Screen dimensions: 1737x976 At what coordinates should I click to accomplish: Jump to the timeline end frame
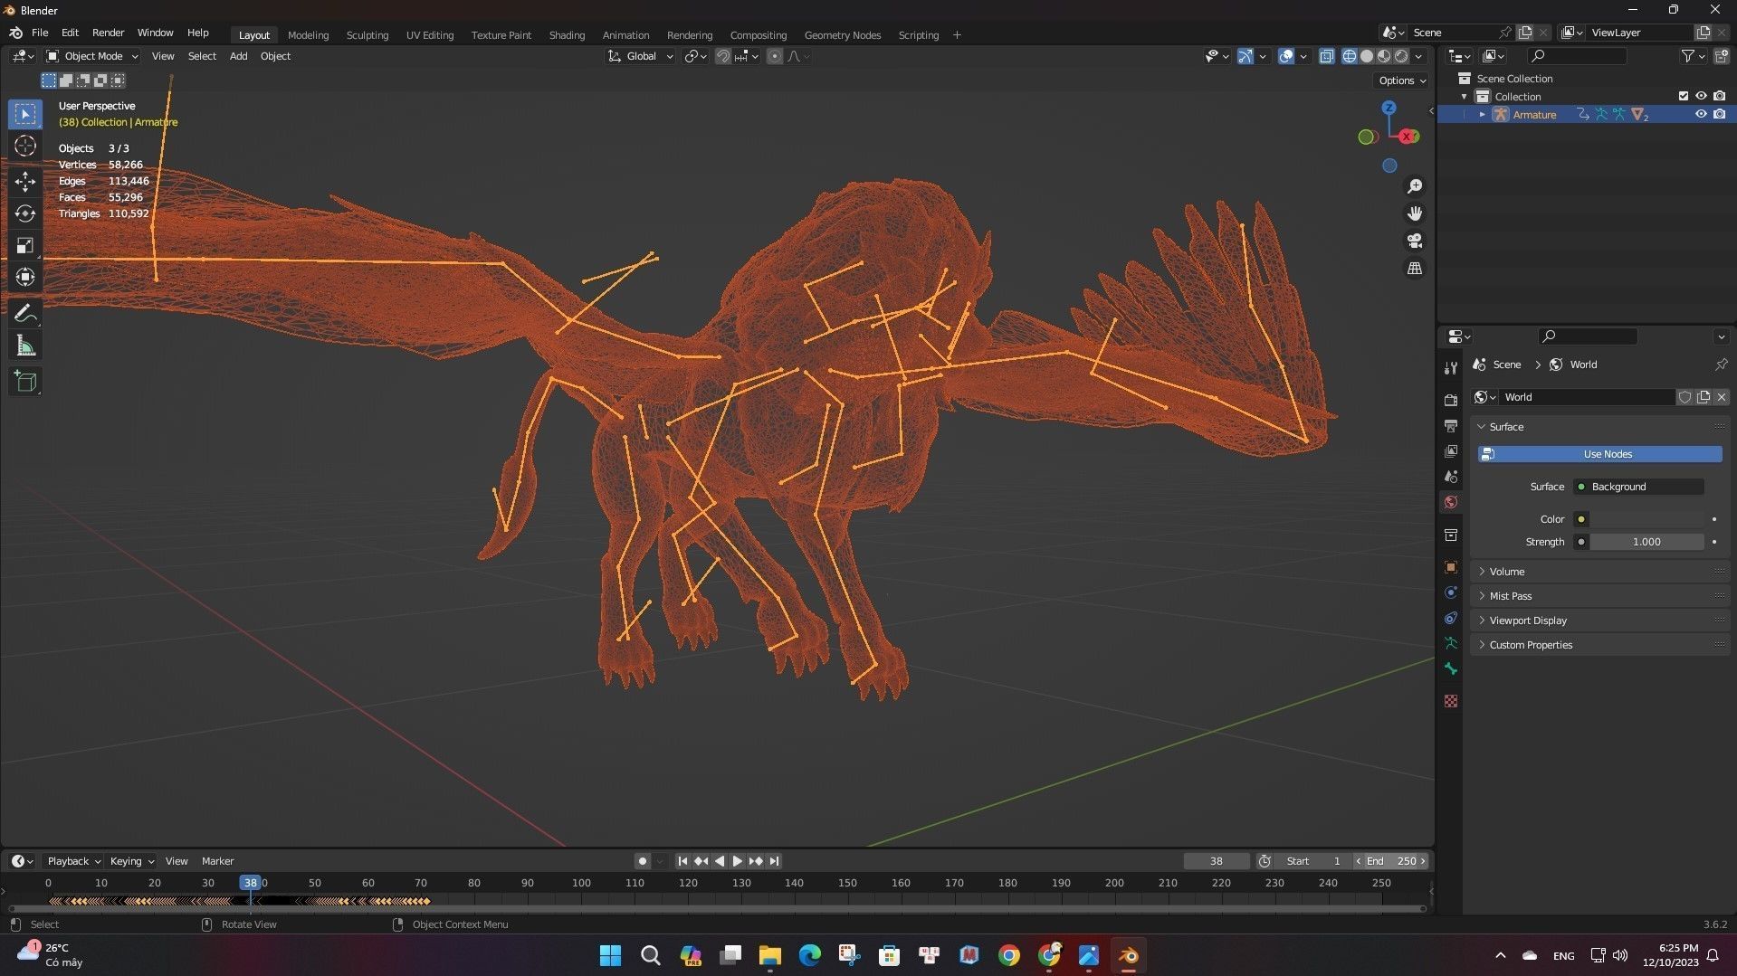click(774, 861)
